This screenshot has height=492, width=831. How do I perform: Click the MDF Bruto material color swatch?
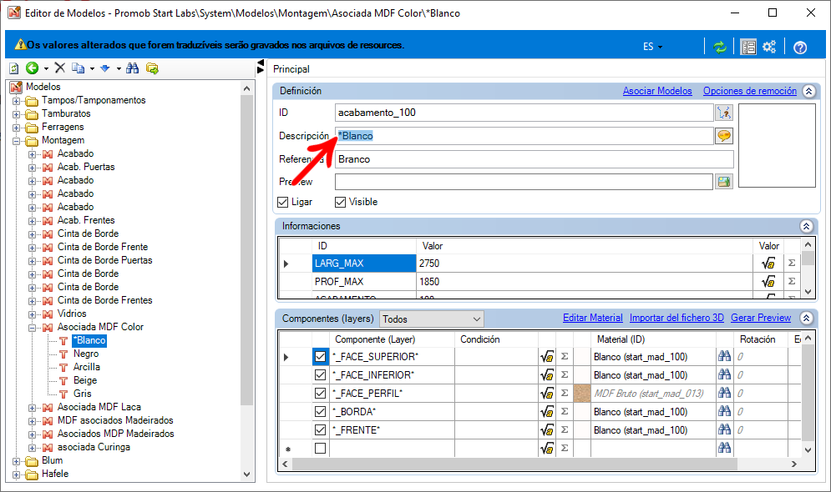582,393
